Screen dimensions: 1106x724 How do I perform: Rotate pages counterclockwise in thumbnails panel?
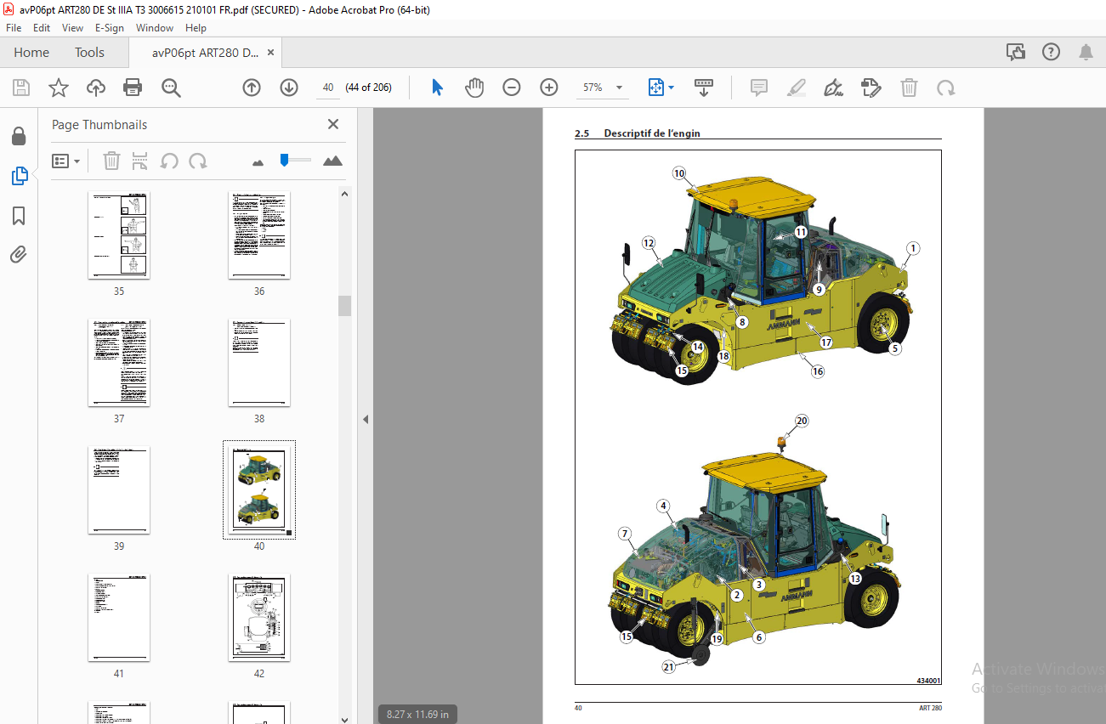169,161
